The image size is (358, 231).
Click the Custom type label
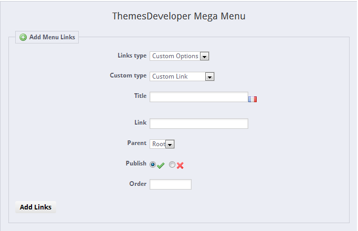128,75
